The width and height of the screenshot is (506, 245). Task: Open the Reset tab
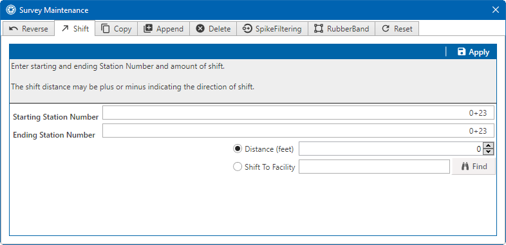point(397,29)
